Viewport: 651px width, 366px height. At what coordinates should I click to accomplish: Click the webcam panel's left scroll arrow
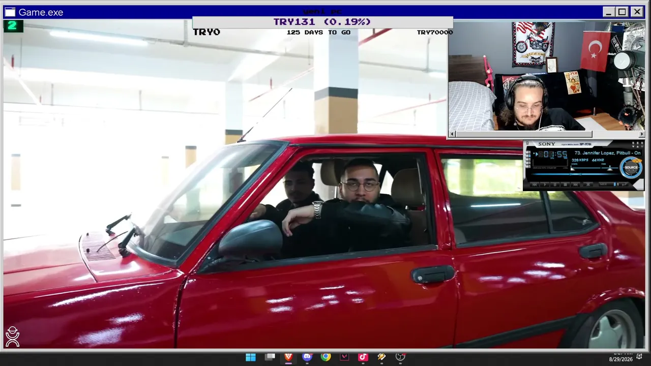[x=452, y=134]
